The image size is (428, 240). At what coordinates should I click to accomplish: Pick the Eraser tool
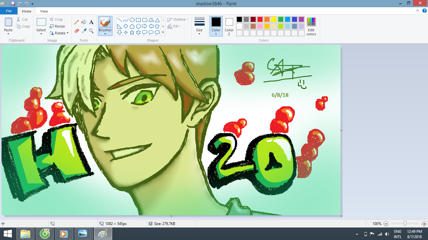tap(76, 31)
